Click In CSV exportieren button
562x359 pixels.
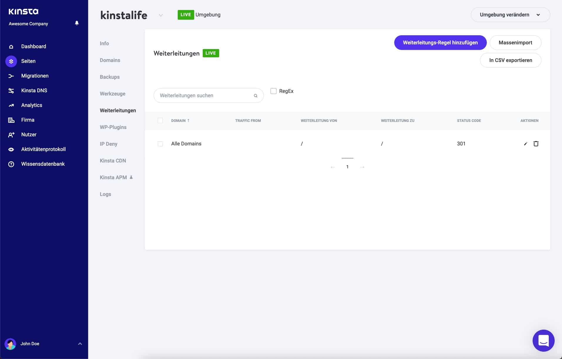pos(510,60)
